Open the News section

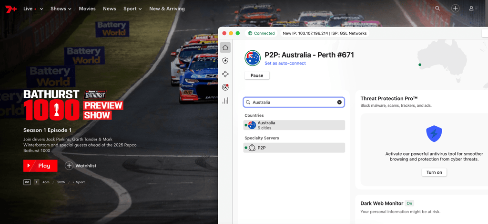(x=110, y=9)
